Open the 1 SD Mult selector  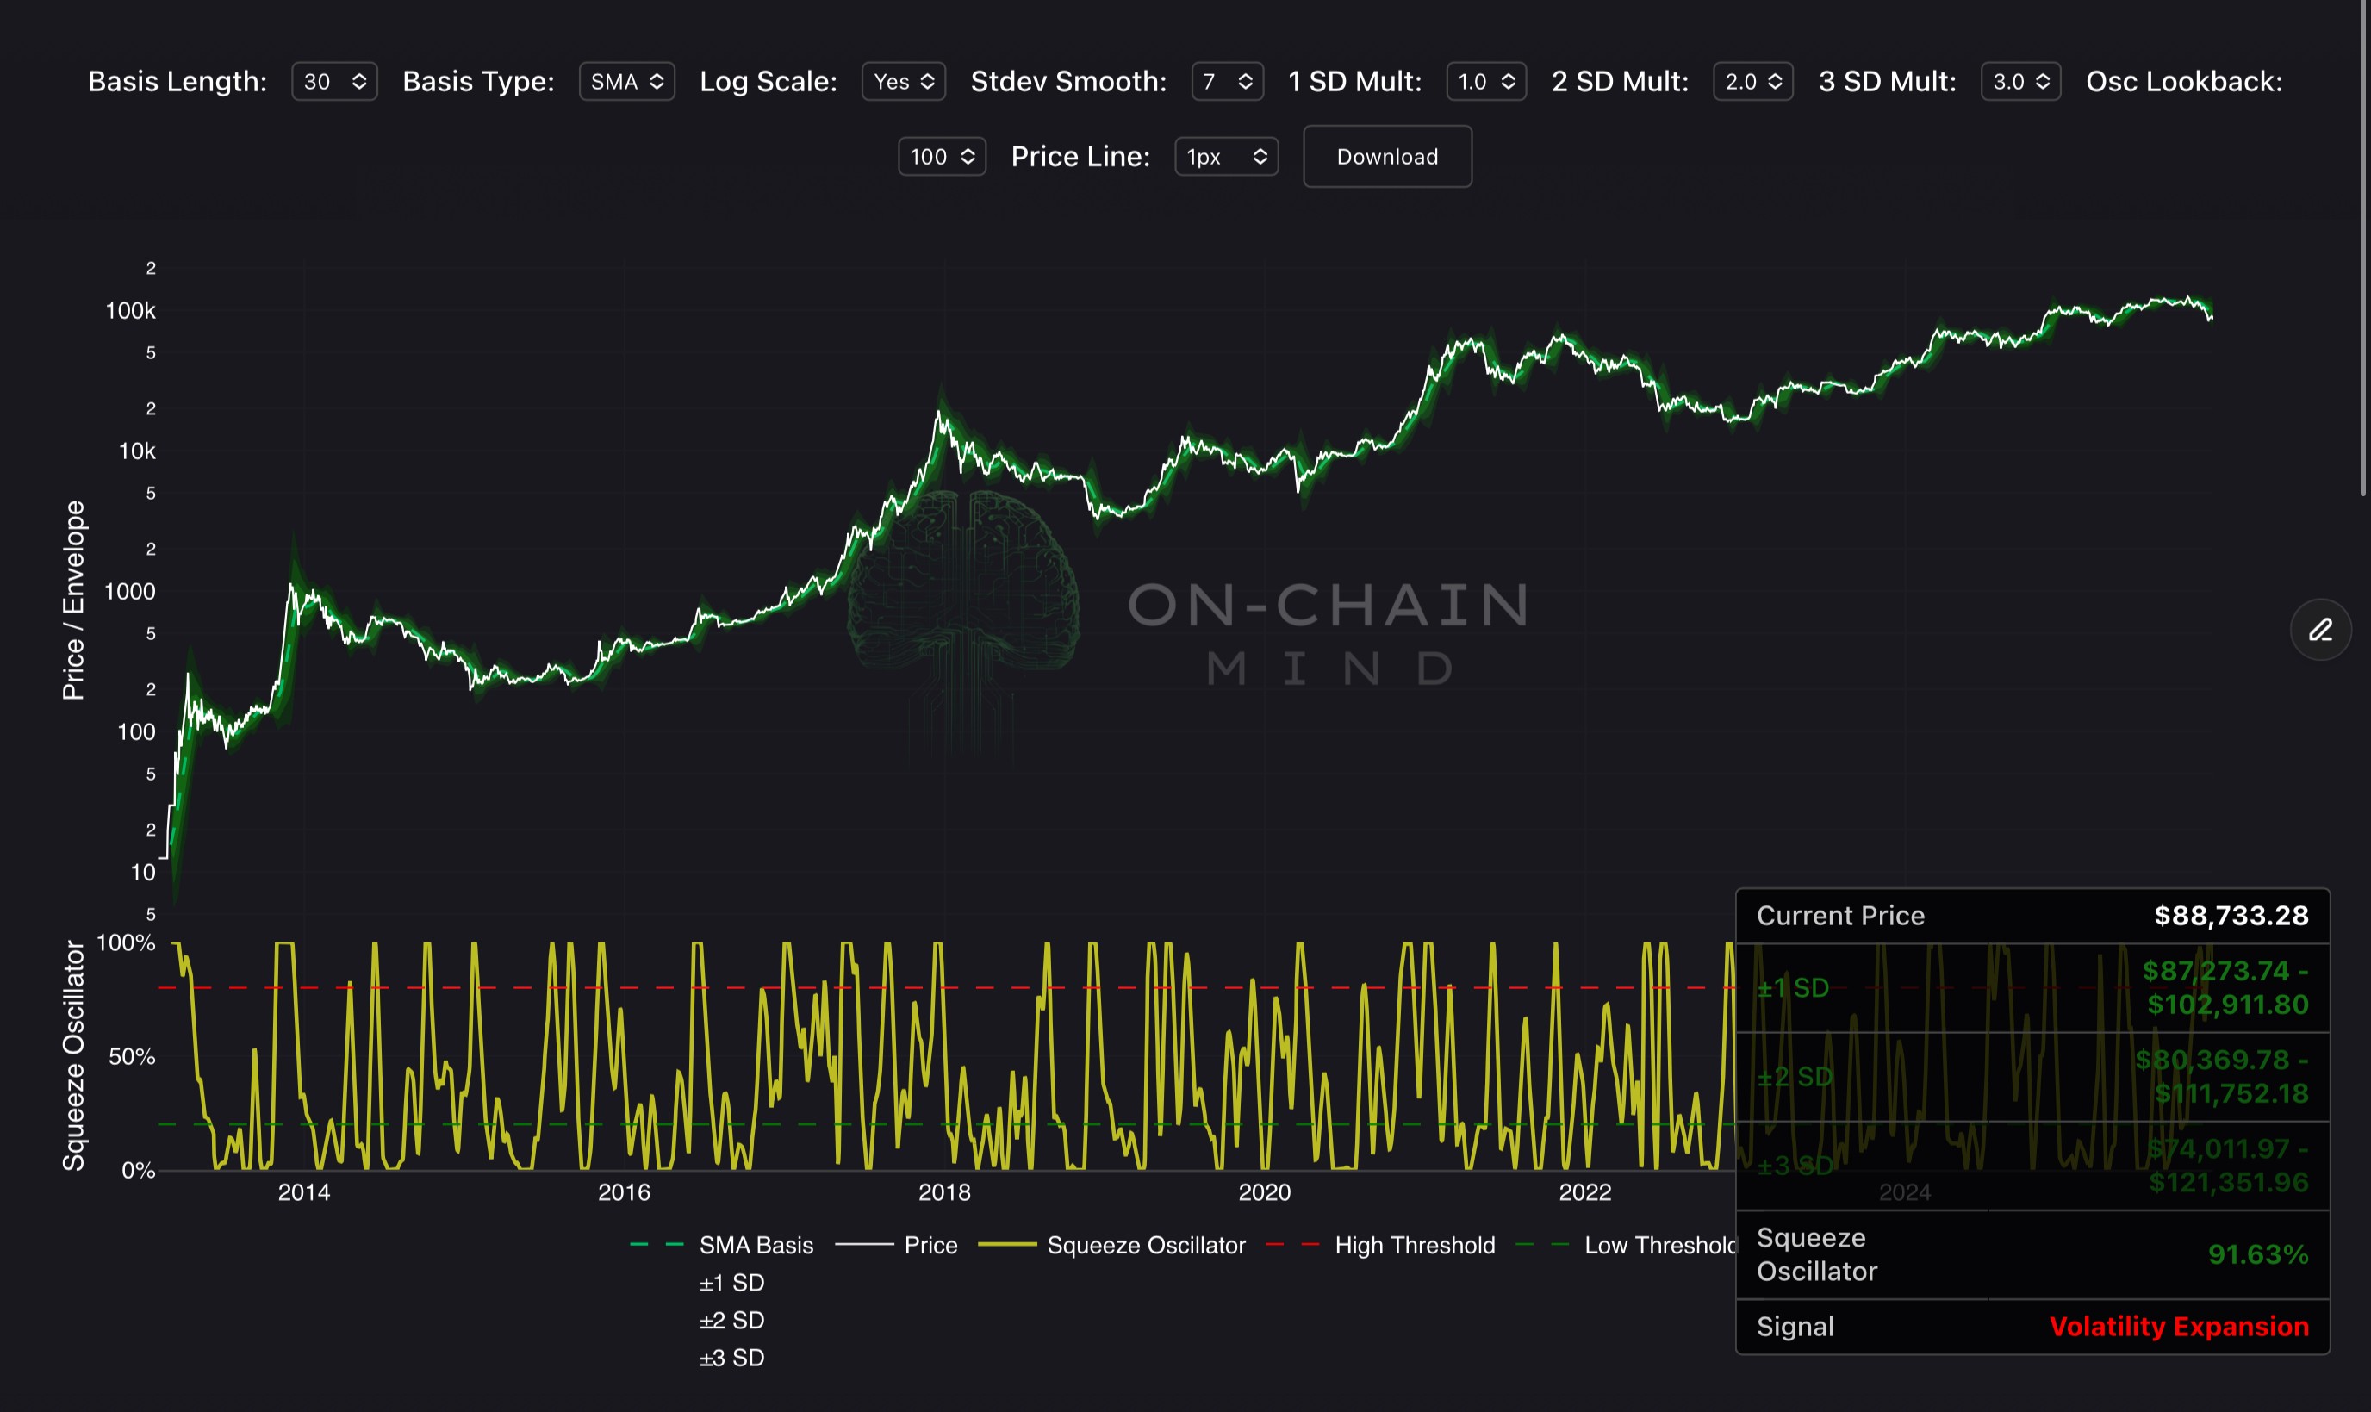(x=1485, y=82)
